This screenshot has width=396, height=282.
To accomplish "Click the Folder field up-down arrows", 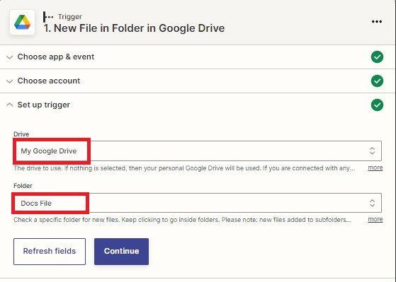I will pos(372,203).
